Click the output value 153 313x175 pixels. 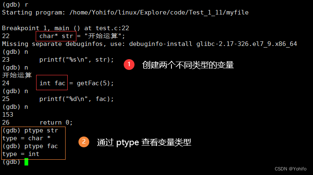coord(7,115)
